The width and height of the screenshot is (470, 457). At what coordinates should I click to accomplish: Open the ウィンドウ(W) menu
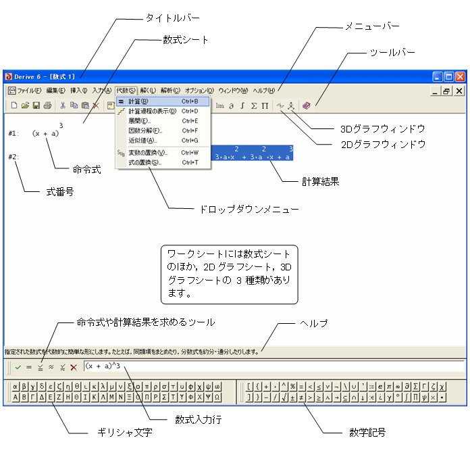(x=233, y=91)
